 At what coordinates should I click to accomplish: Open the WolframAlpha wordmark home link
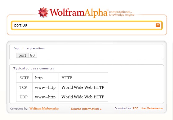click(78, 13)
